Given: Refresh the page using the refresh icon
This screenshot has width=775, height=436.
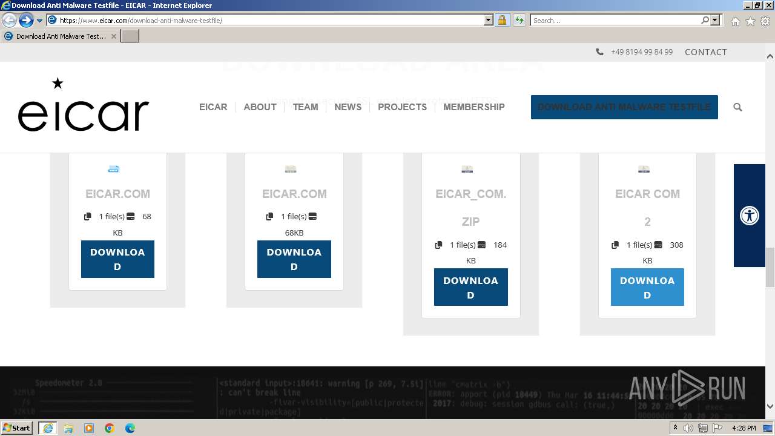Looking at the screenshot, I should (519, 20).
